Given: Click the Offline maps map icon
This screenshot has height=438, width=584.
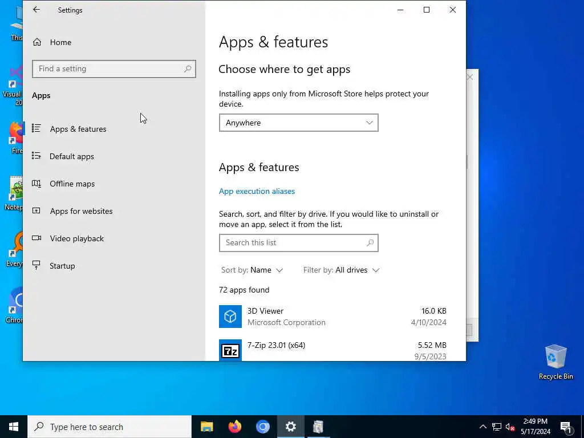Looking at the screenshot, I should 36,183.
